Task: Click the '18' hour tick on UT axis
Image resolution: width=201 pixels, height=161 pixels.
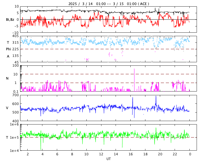Action: click(x=145, y=154)
